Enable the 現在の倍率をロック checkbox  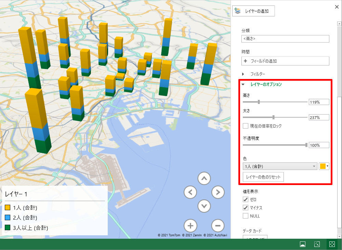[x=246, y=126]
